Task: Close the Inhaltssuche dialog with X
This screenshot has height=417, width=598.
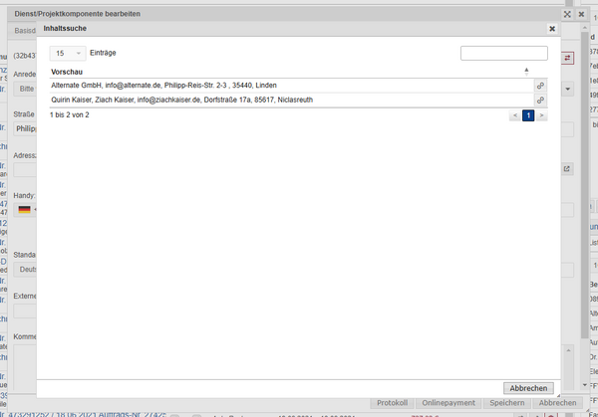Action: pyautogui.click(x=552, y=29)
